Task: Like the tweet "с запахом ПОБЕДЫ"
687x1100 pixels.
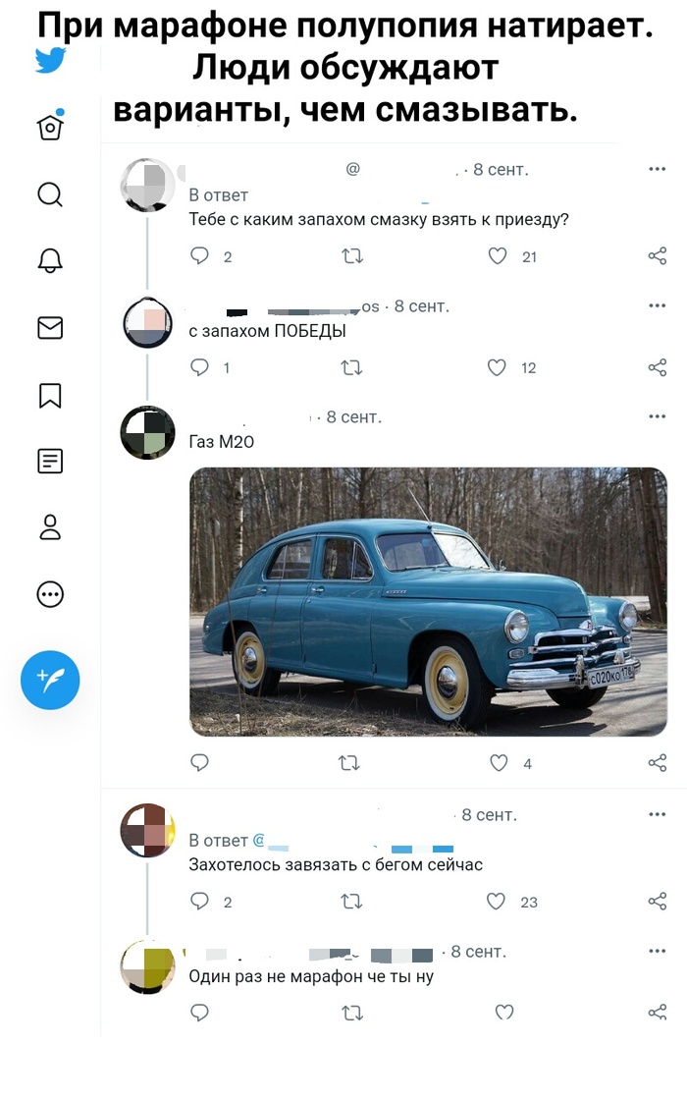Action: coord(498,368)
